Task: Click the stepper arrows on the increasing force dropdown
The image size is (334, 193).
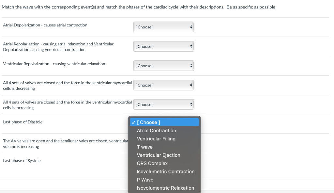Action: tap(191, 104)
